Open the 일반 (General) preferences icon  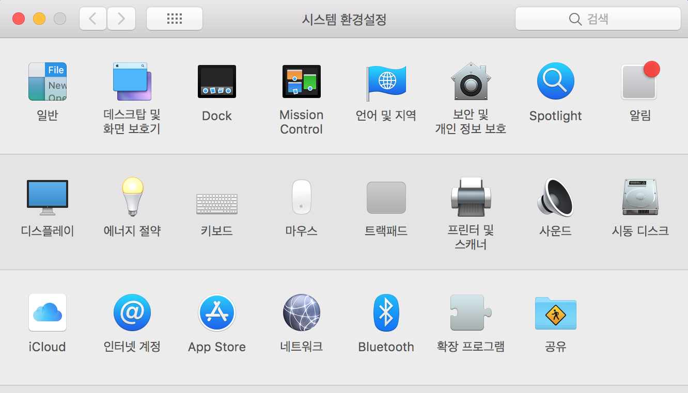click(48, 81)
